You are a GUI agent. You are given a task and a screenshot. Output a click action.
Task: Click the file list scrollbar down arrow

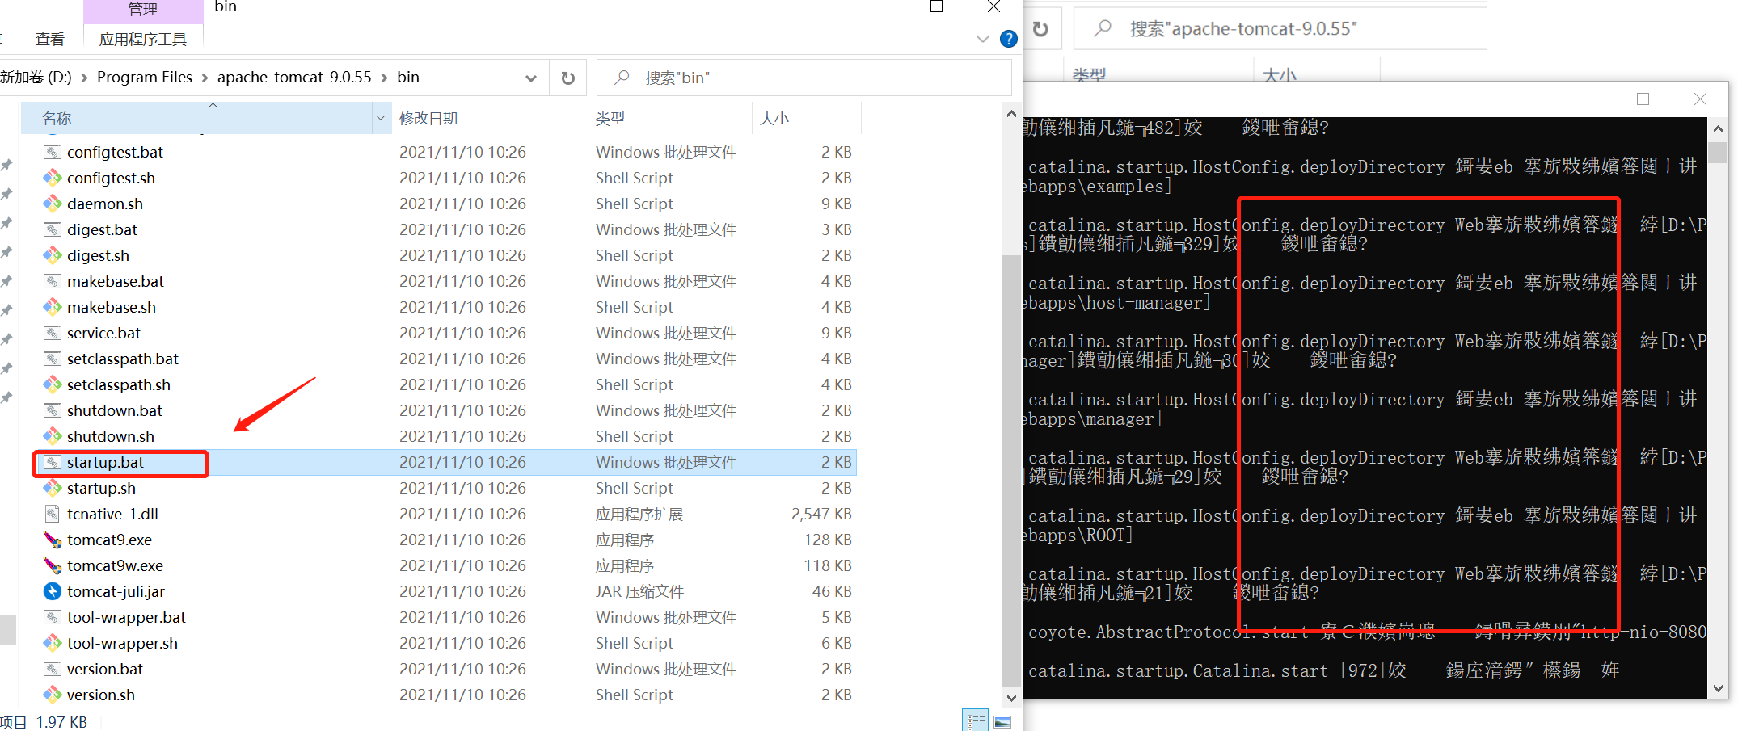tap(1011, 697)
